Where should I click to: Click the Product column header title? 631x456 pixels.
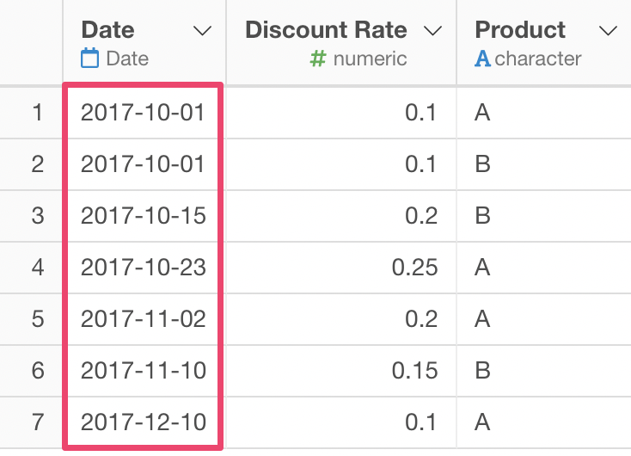pyautogui.click(x=520, y=30)
